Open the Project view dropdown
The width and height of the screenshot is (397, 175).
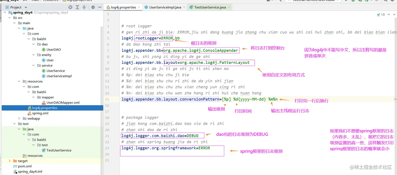(26, 7)
